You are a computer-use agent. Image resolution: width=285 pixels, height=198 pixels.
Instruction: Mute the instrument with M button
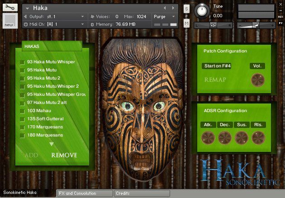pyautogui.click(x=187, y=23)
